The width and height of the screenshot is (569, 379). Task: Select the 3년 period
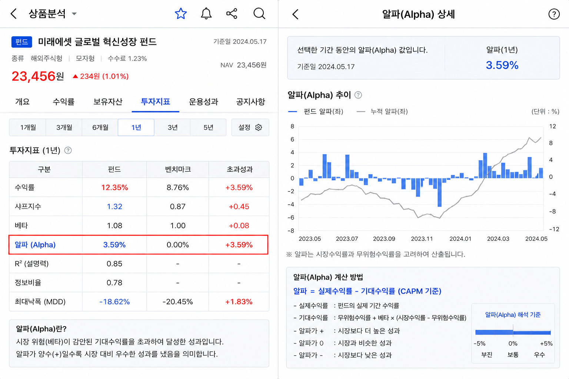[x=172, y=127]
